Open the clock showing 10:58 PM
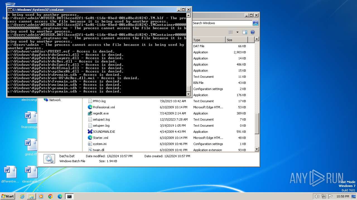Screen dimensions: 357x200 click(x=342, y=196)
